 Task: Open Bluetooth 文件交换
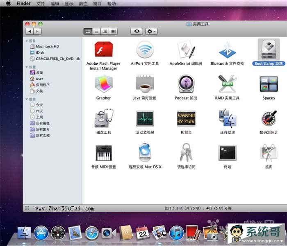point(227,50)
